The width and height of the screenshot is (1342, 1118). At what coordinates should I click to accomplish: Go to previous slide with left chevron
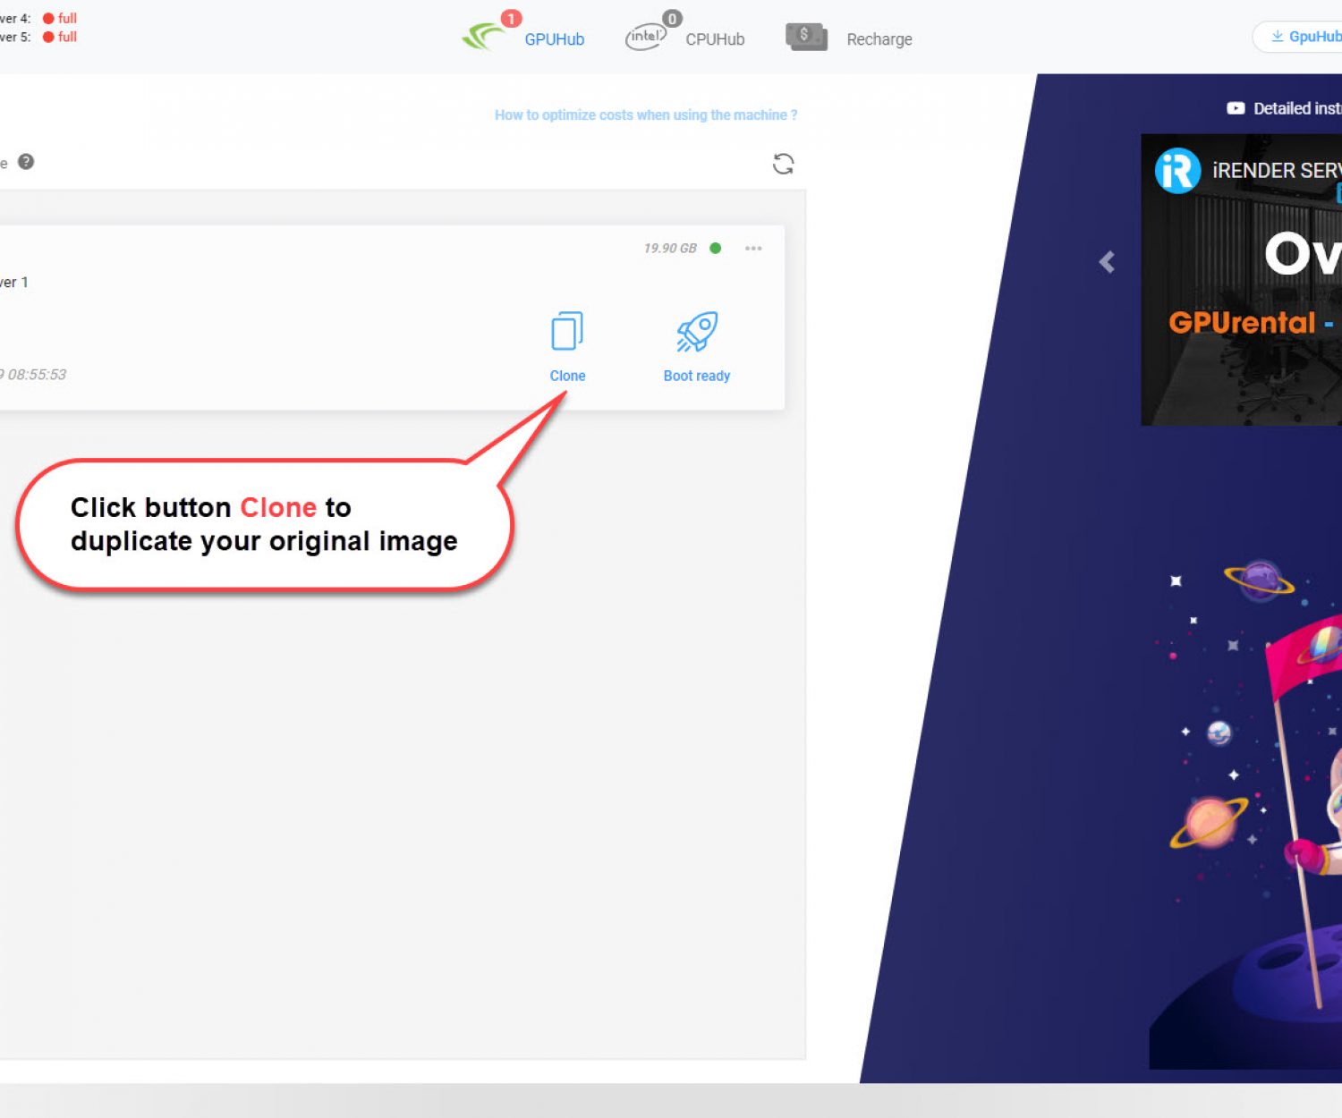click(1108, 262)
